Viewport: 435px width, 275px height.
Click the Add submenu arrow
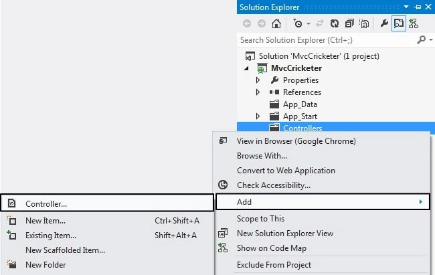[x=421, y=202]
